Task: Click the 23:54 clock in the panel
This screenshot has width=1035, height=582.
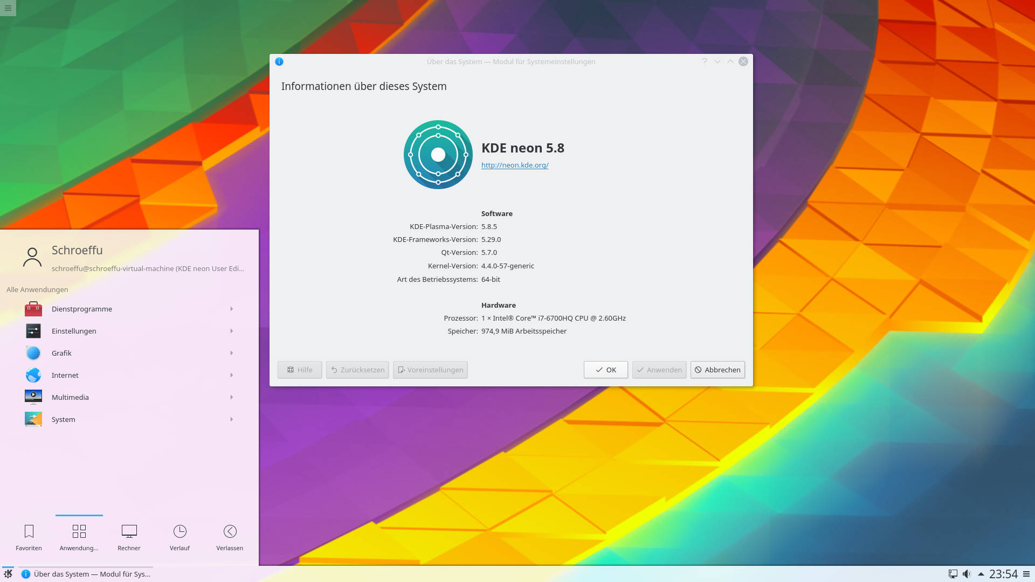Action: point(1003,574)
